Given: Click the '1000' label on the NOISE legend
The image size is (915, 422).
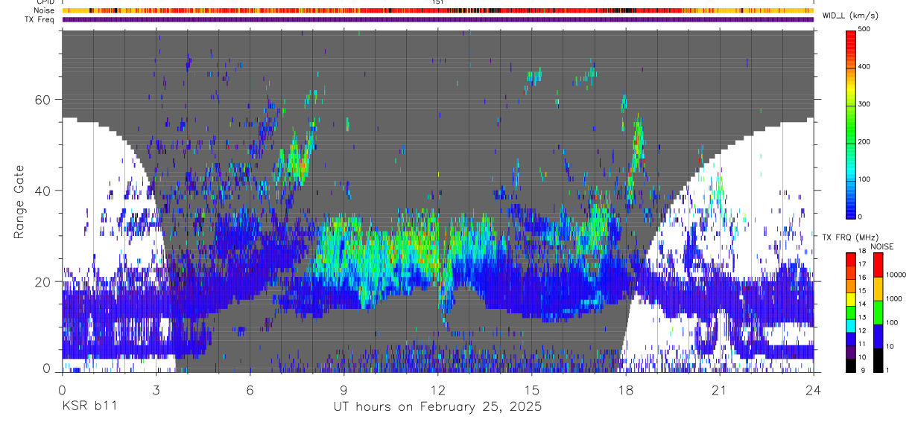Looking at the screenshot, I should (x=893, y=298).
